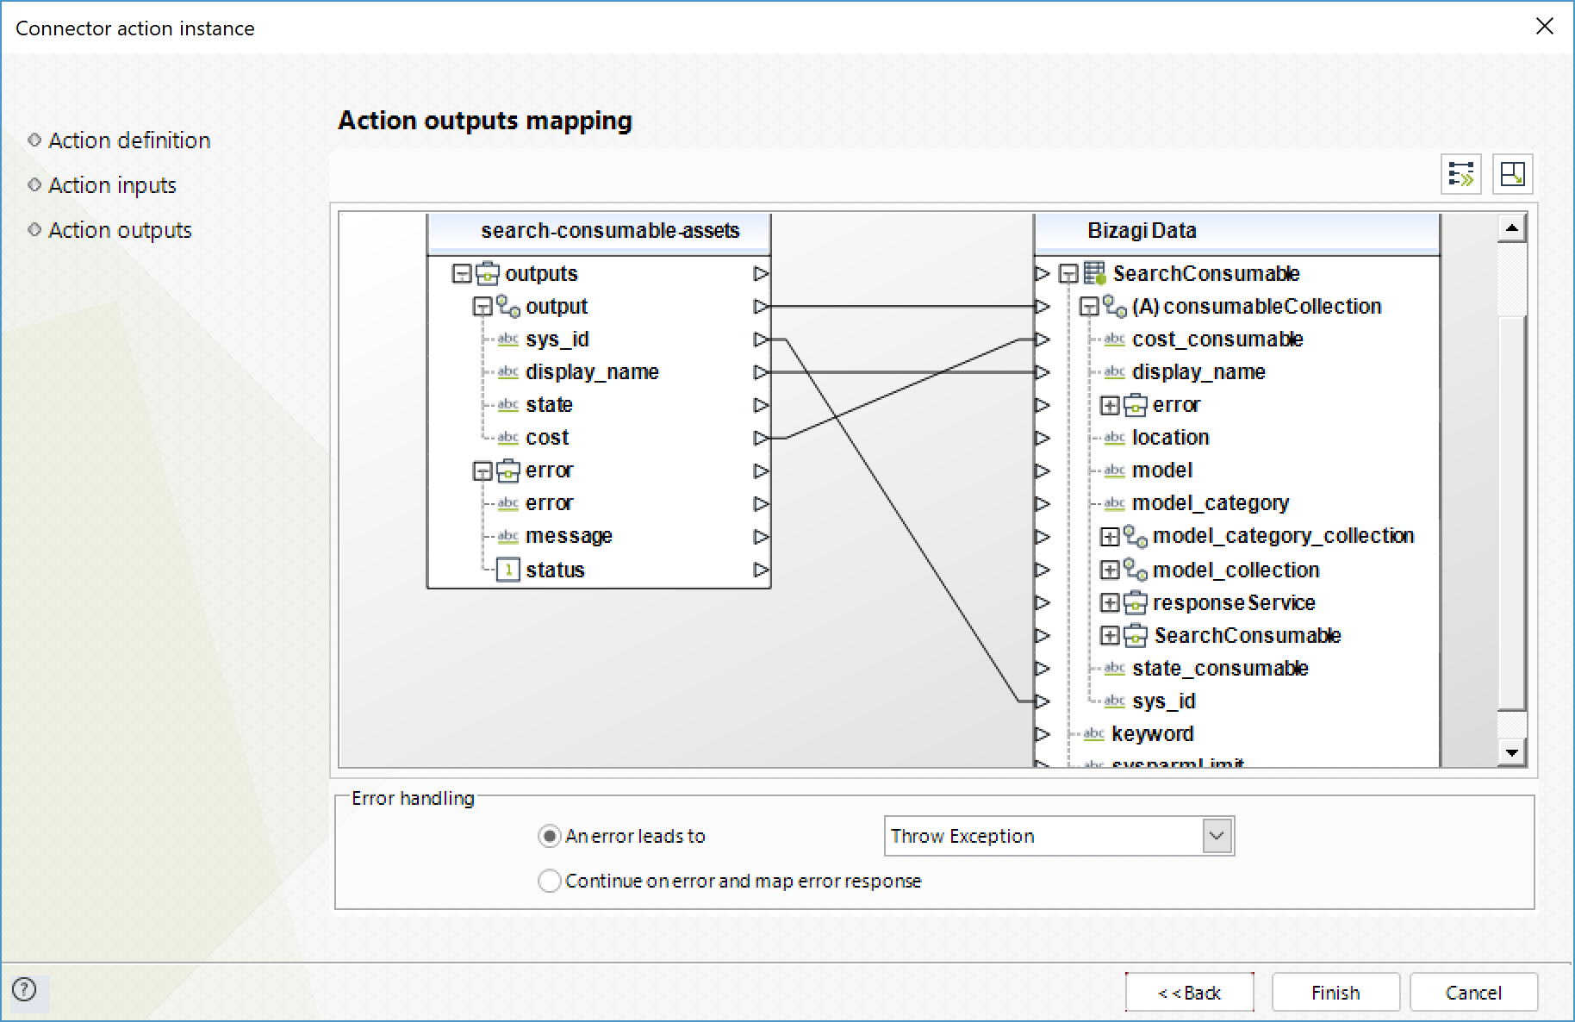Click the output arrow beside sys_id source
This screenshot has width=1575, height=1022.
tap(761, 340)
